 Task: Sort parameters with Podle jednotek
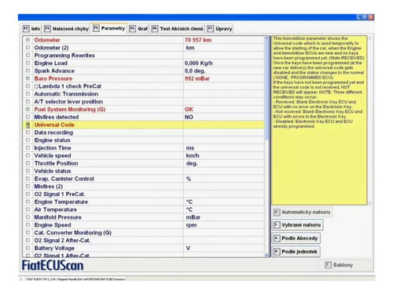coord(296,252)
